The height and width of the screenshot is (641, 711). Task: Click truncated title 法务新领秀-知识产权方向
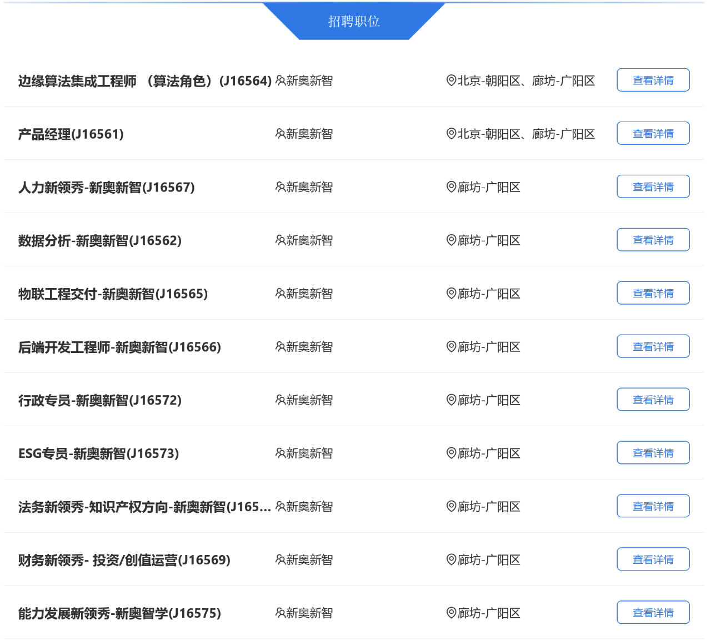tap(145, 507)
